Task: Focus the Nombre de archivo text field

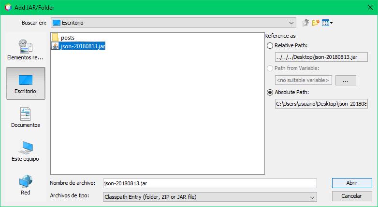Action: (209, 183)
